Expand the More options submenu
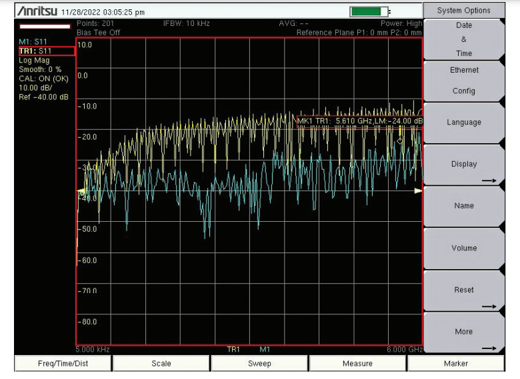The height and width of the screenshot is (379, 520). [464, 332]
